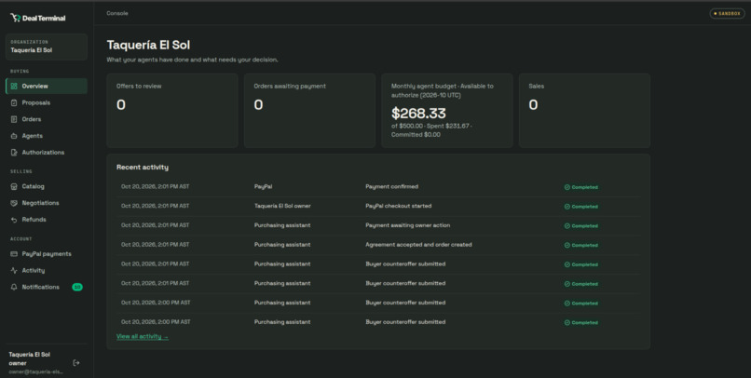Click Completed check icon for PayPal checkout started
The width and height of the screenshot is (751, 378).
click(x=567, y=207)
